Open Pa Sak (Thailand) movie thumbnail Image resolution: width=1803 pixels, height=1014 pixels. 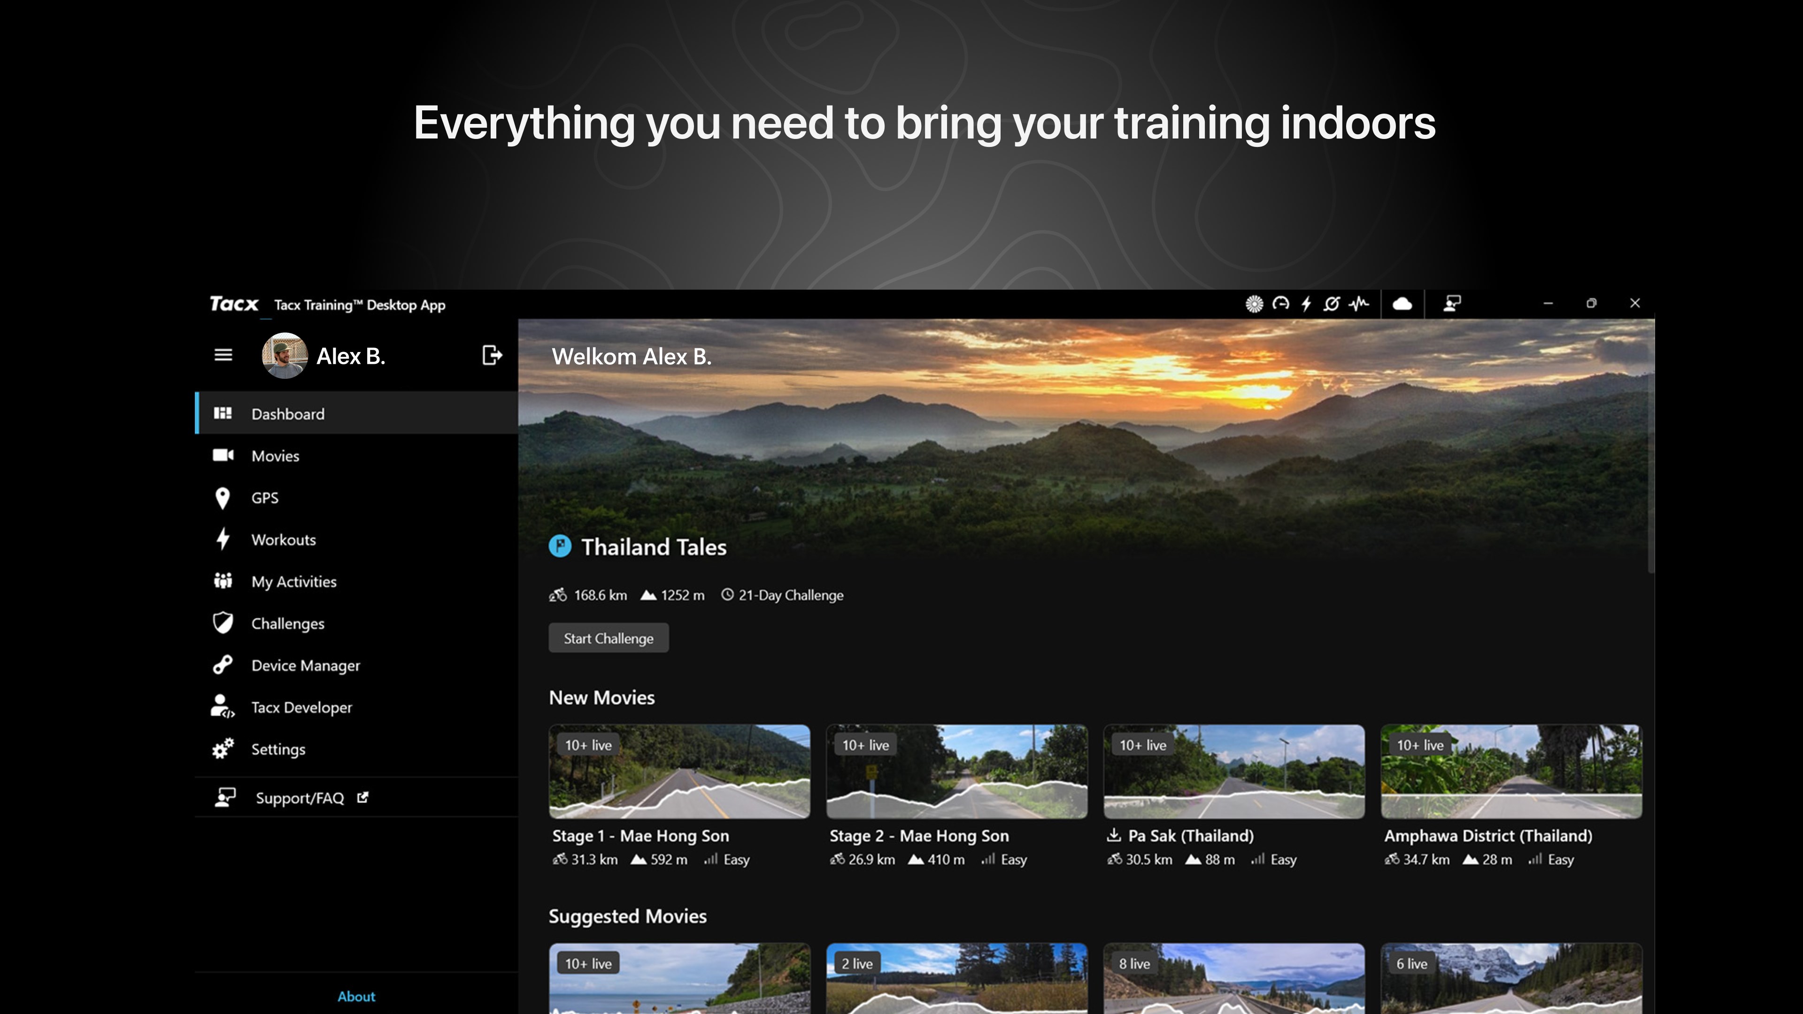coord(1234,772)
